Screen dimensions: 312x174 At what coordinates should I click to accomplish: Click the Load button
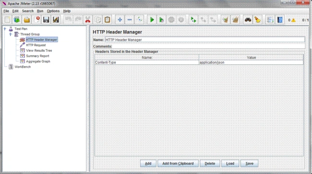pyautogui.click(x=230, y=163)
